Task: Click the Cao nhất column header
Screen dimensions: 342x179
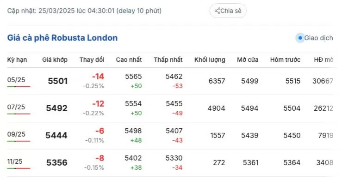Action: 129,60
